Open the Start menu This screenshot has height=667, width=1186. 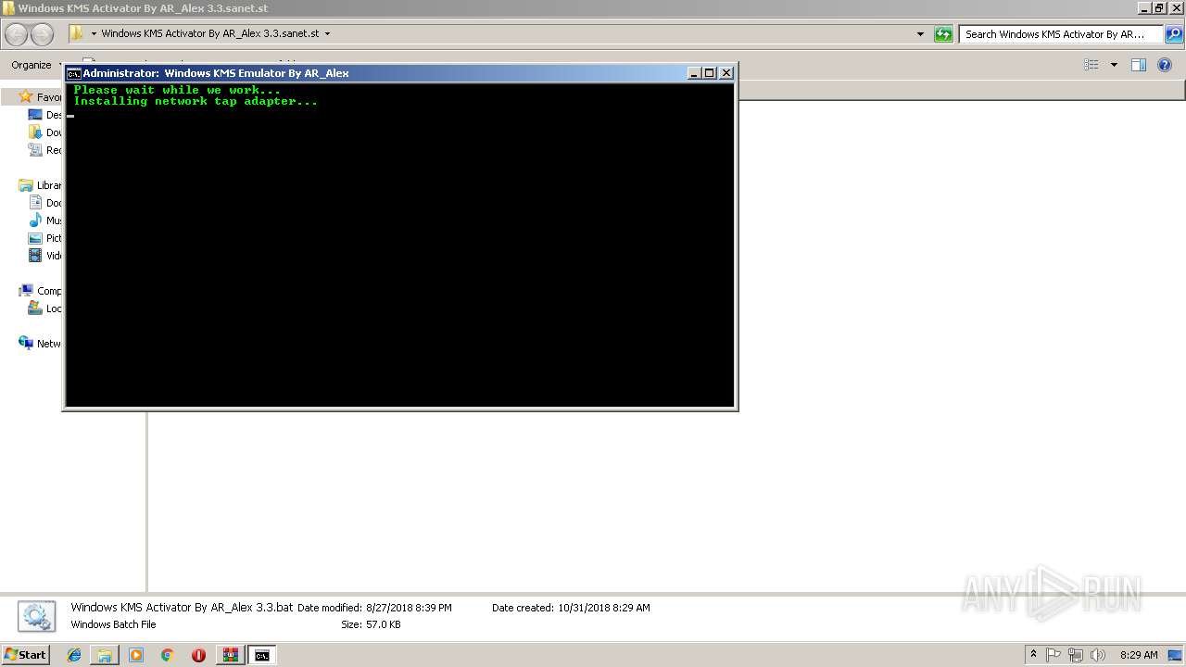point(25,655)
